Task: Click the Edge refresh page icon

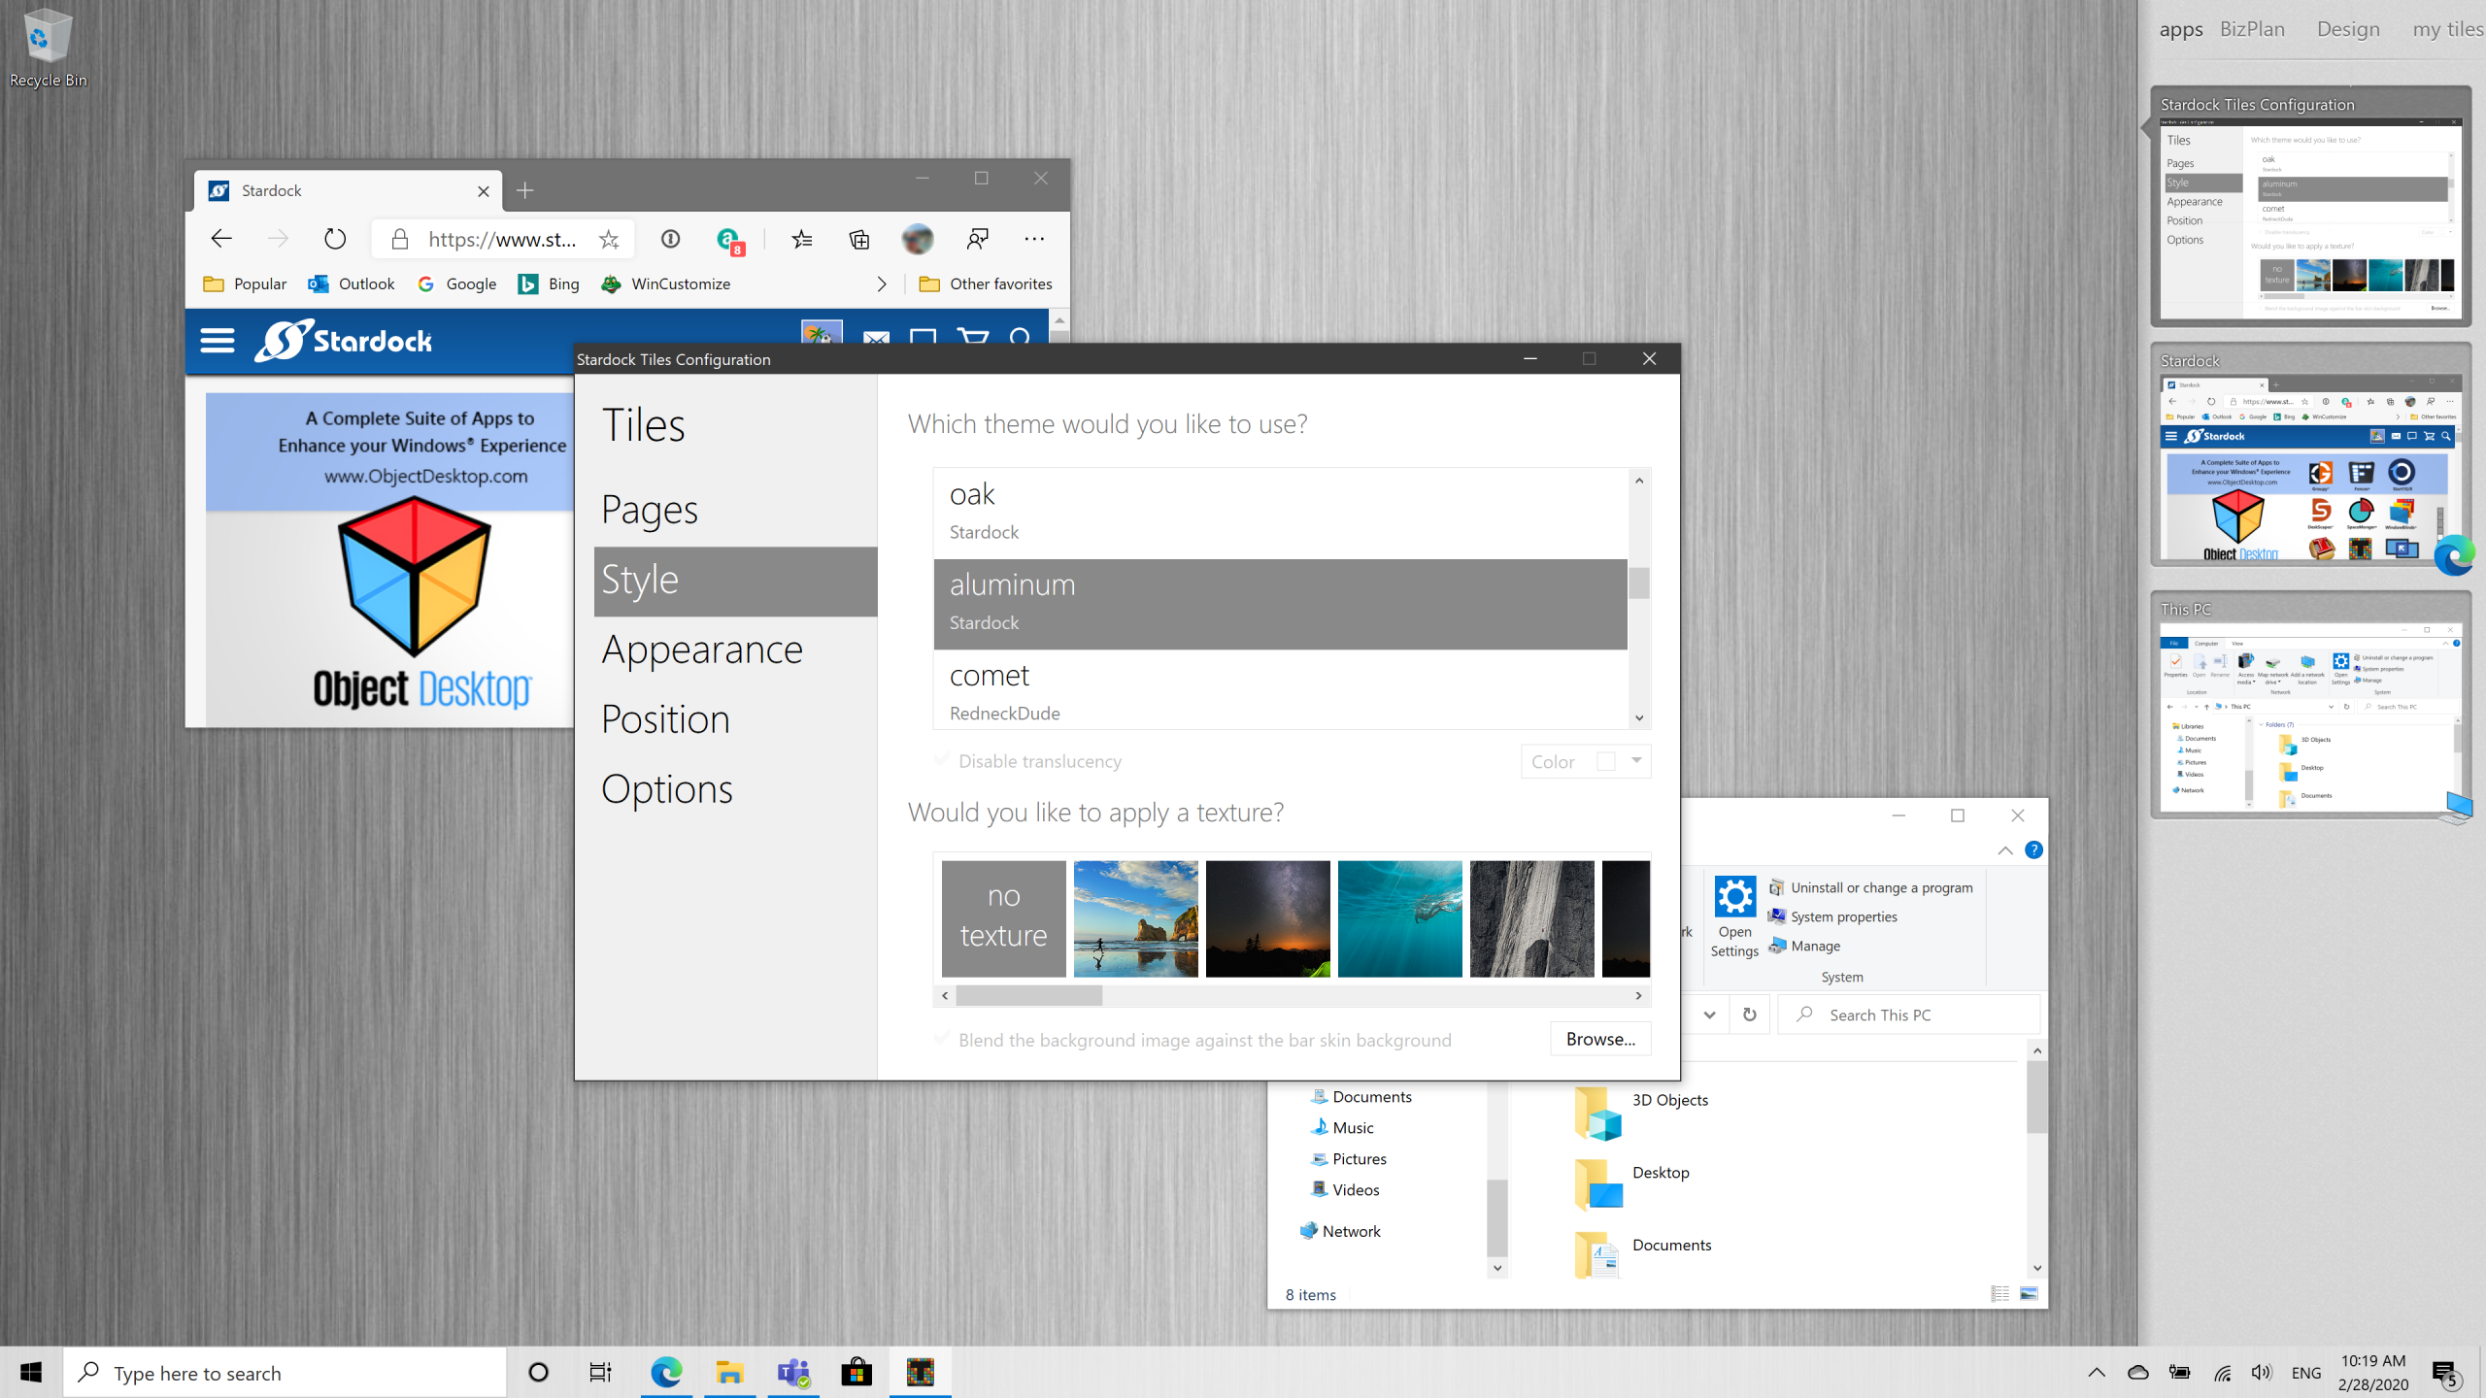Action: pyautogui.click(x=335, y=239)
